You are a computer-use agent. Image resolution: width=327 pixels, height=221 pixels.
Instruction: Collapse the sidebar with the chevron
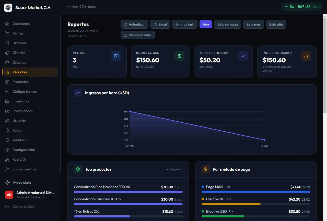point(31,216)
